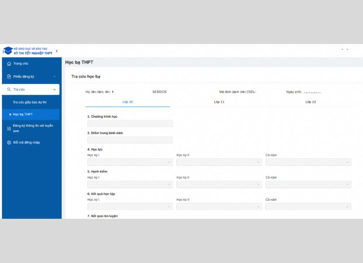The width and height of the screenshot is (363, 263).
Task: Click the Chương trình học input field
Action: coord(130,124)
